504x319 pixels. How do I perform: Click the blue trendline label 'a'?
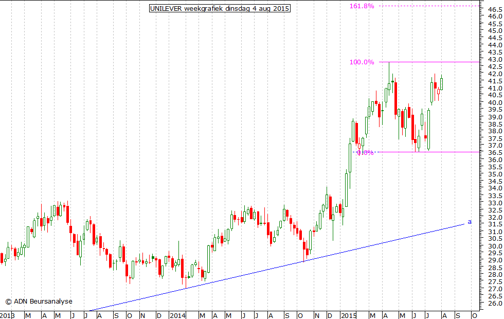point(470,222)
